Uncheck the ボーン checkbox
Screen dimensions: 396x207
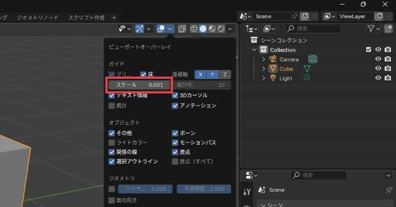point(175,133)
